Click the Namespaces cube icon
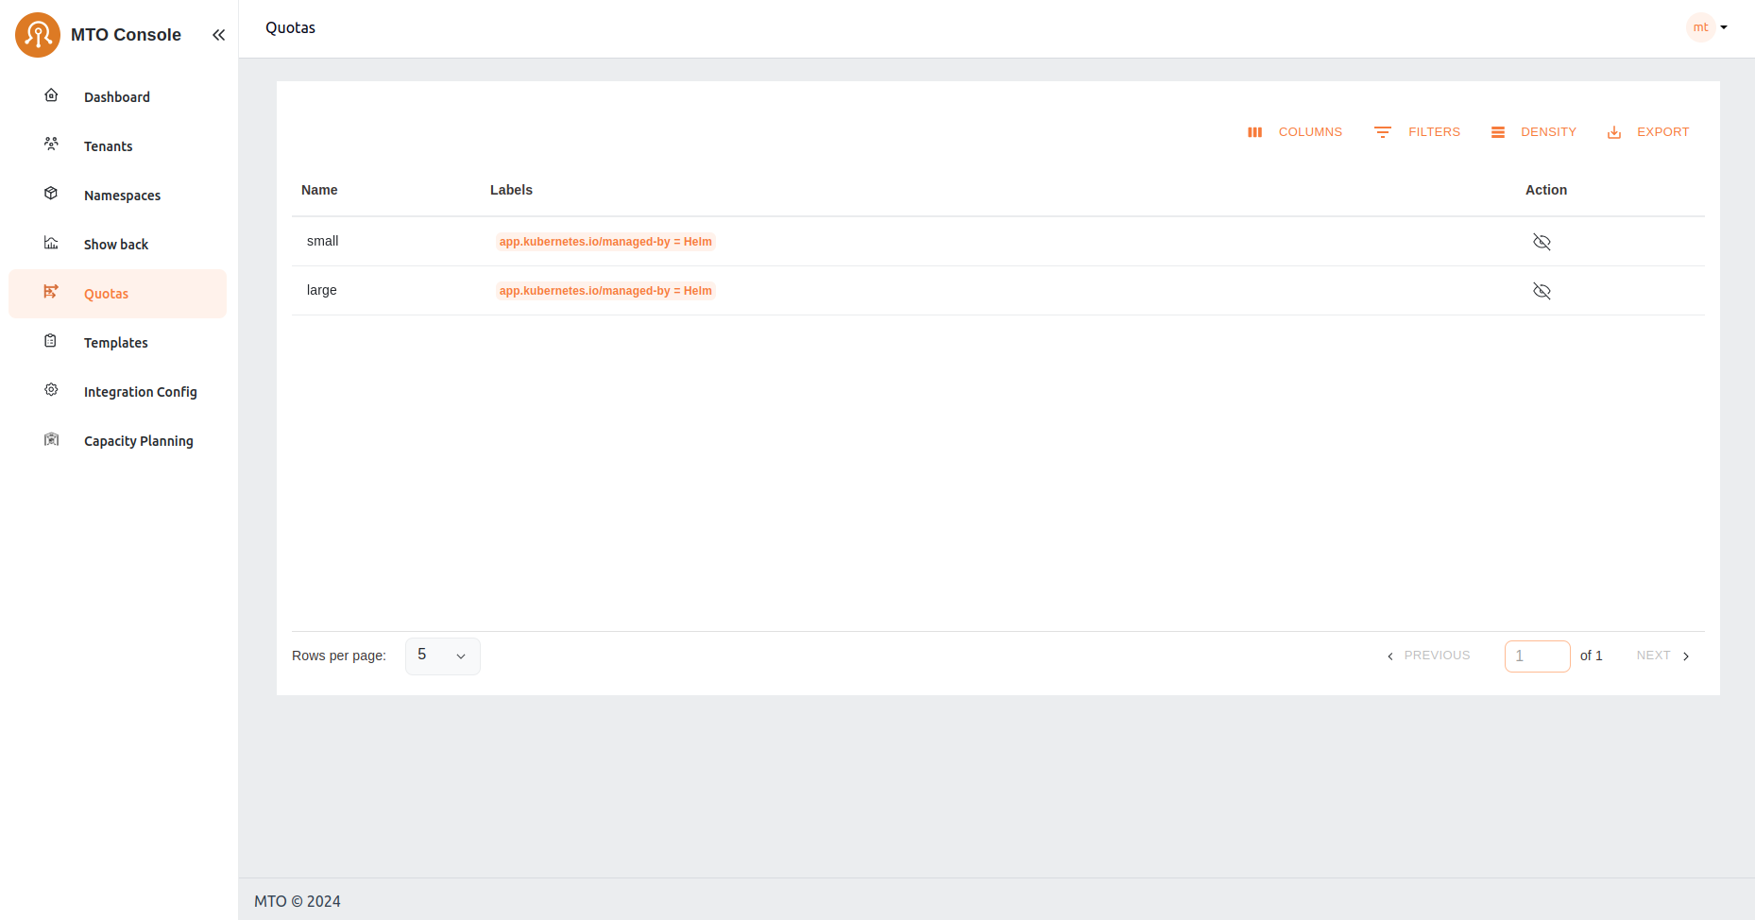This screenshot has width=1755, height=920. pyautogui.click(x=51, y=195)
